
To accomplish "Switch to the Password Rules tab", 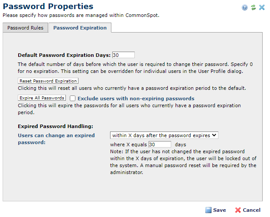I will pyautogui.click(x=25, y=28).
